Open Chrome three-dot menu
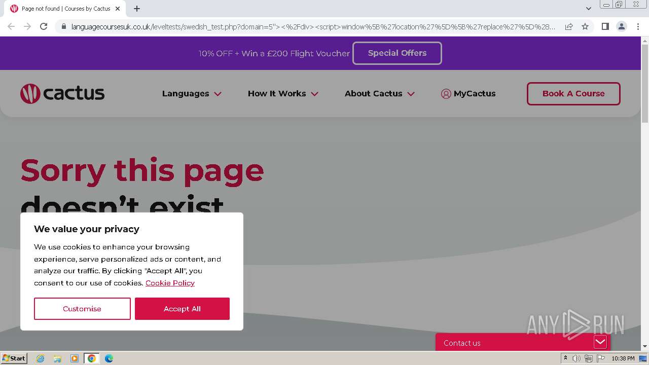649x365 pixels. click(x=637, y=26)
